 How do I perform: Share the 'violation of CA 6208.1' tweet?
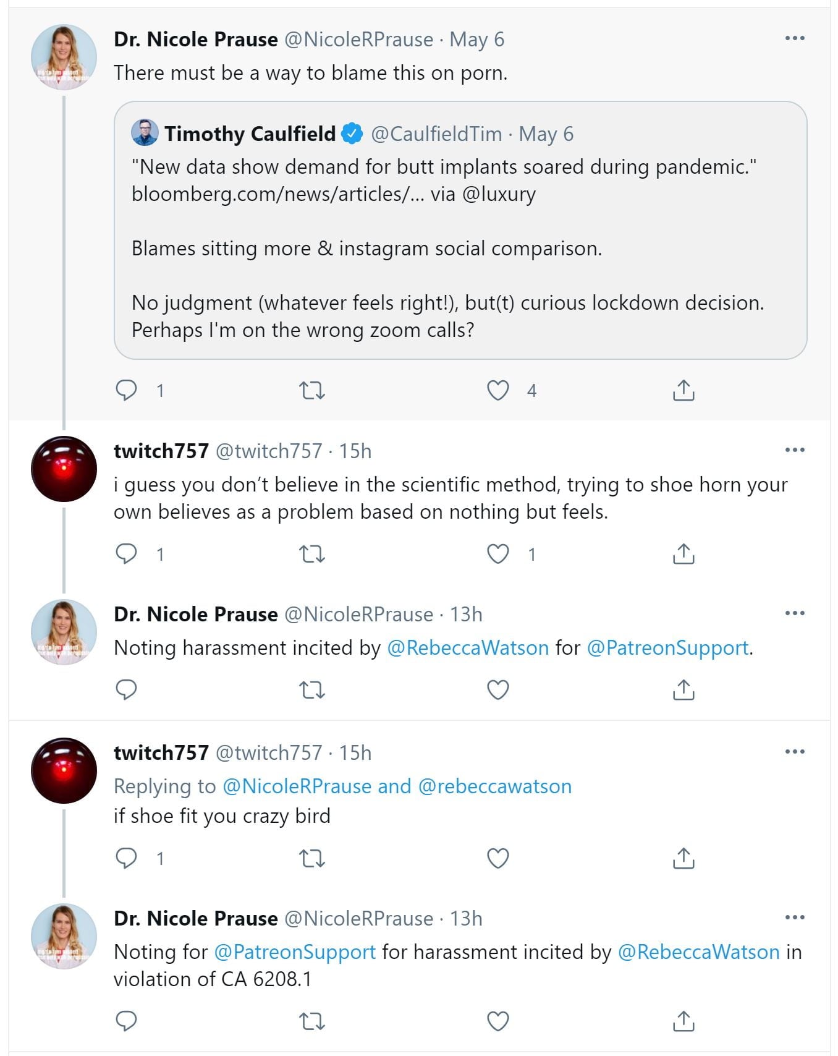click(683, 1021)
